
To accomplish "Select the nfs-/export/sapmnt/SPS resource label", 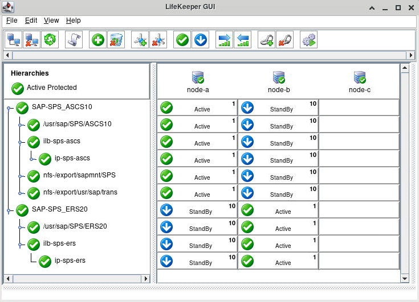I will pyautogui.click(x=79, y=175).
